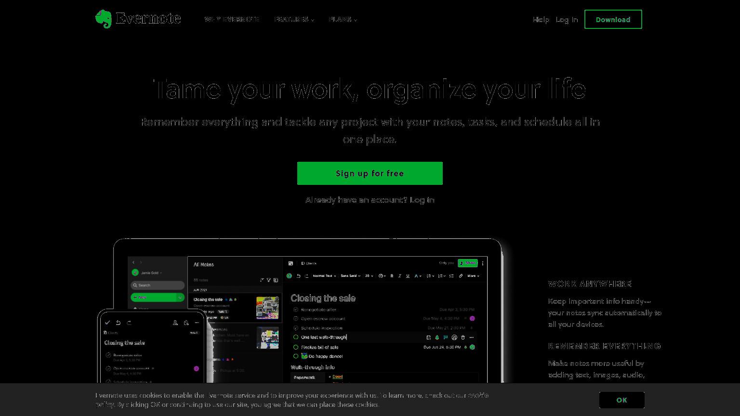Open the Clients notebook breadcrumb
Image resolution: width=740 pixels, height=416 pixels.
pyautogui.click(x=309, y=263)
